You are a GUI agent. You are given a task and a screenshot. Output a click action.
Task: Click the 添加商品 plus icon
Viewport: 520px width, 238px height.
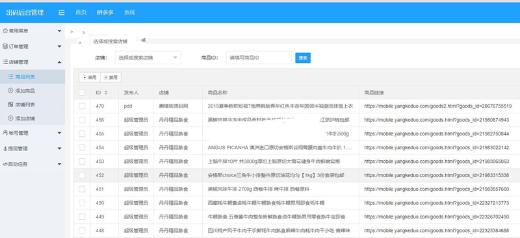[x=10, y=91]
